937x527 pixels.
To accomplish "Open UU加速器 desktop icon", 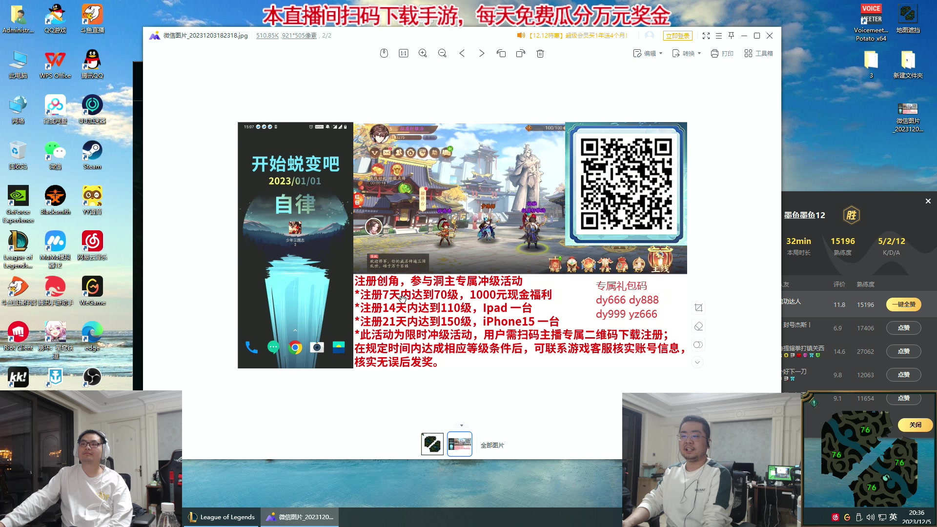I will pyautogui.click(x=92, y=109).
